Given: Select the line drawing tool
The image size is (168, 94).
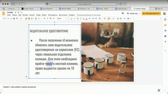Looking at the screenshot, I should tap(39, 19).
